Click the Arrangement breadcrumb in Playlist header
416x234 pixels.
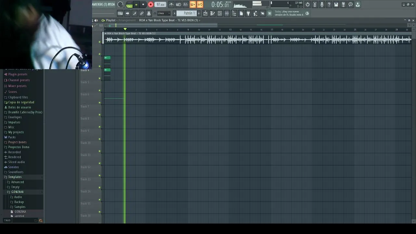point(127,20)
